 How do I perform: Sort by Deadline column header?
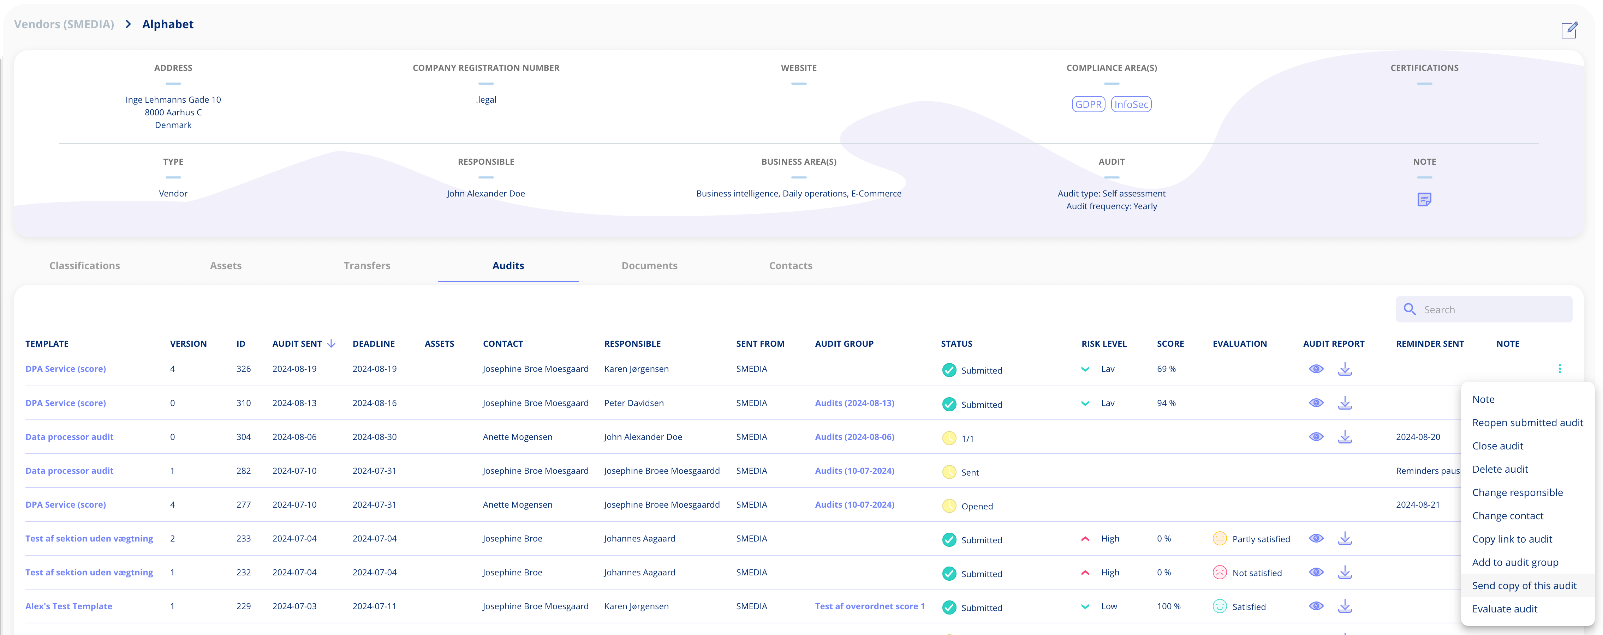pyautogui.click(x=373, y=343)
